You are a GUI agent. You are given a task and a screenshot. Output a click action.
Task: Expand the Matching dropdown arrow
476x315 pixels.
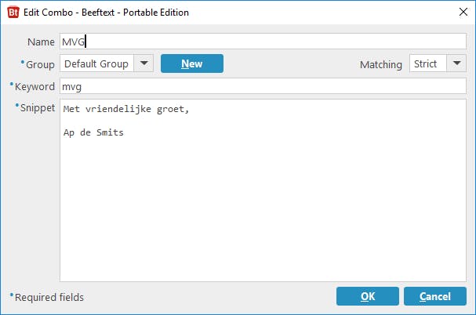tap(456, 63)
